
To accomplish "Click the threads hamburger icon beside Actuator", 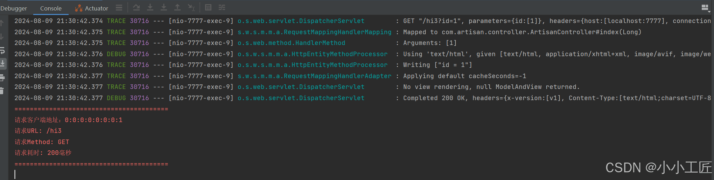I will coord(119,7).
